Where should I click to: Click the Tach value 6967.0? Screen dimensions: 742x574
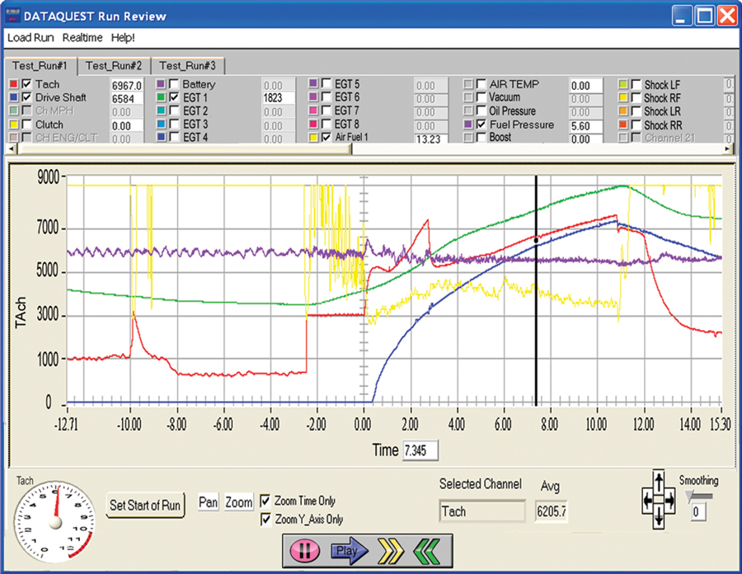[126, 86]
